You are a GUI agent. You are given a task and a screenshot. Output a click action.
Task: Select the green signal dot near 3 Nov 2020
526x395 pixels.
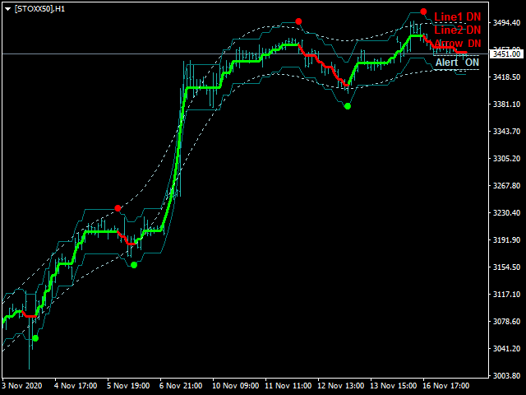35,338
